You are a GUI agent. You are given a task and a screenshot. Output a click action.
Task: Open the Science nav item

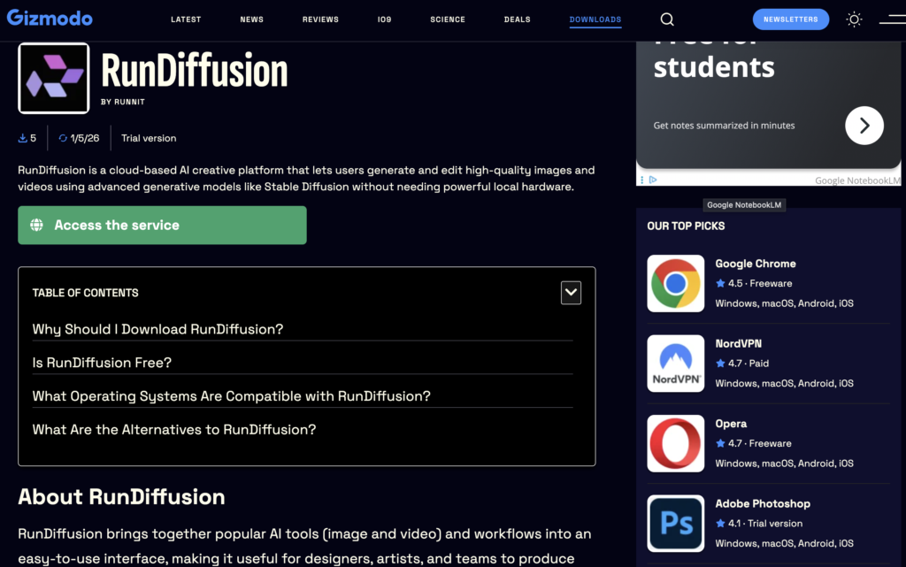point(447,19)
